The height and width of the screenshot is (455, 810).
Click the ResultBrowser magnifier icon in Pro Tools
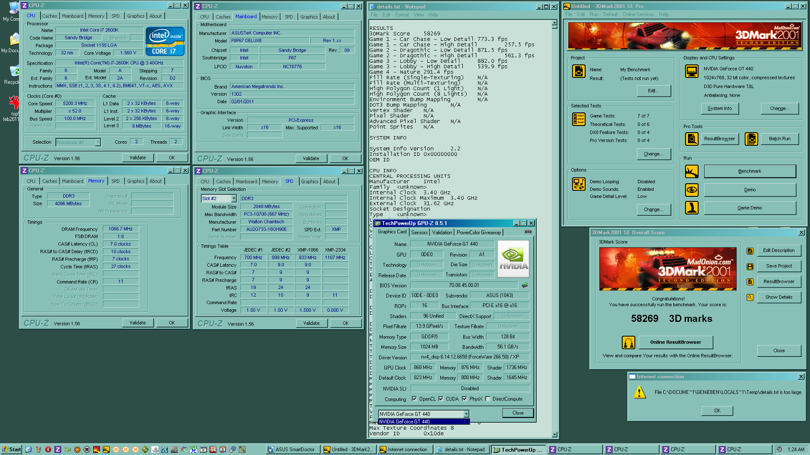coord(692,139)
